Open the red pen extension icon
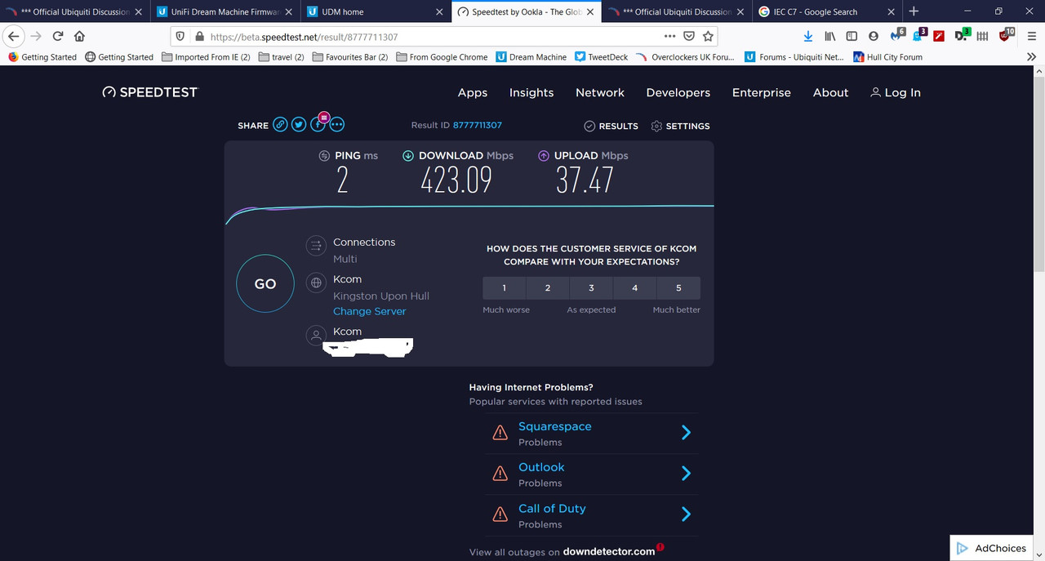Image resolution: width=1045 pixels, height=561 pixels. coord(940,36)
